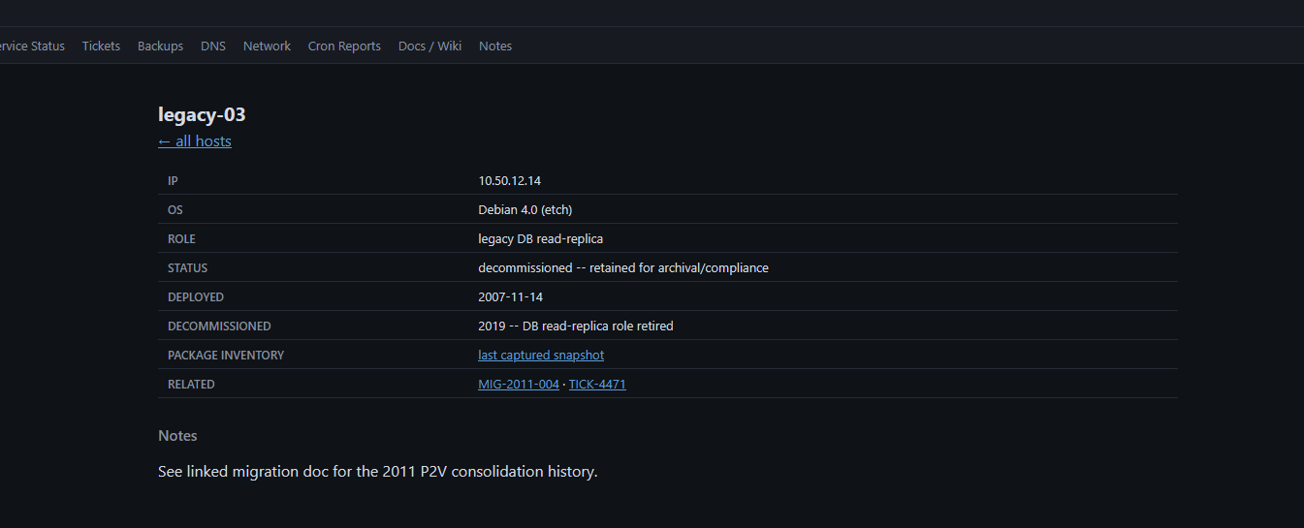The width and height of the screenshot is (1304, 528).
Task: Open the MIG-2011-004 migration doc link
Action: click(519, 384)
